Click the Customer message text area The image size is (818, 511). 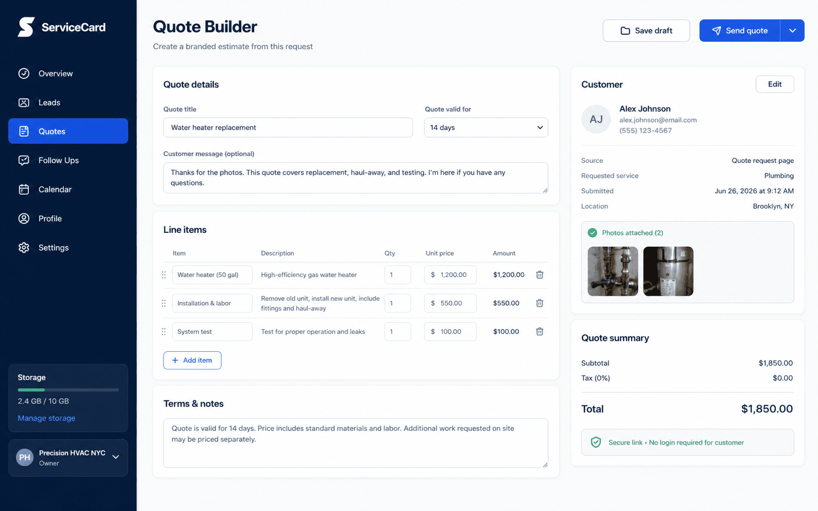(x=355, y=178)
